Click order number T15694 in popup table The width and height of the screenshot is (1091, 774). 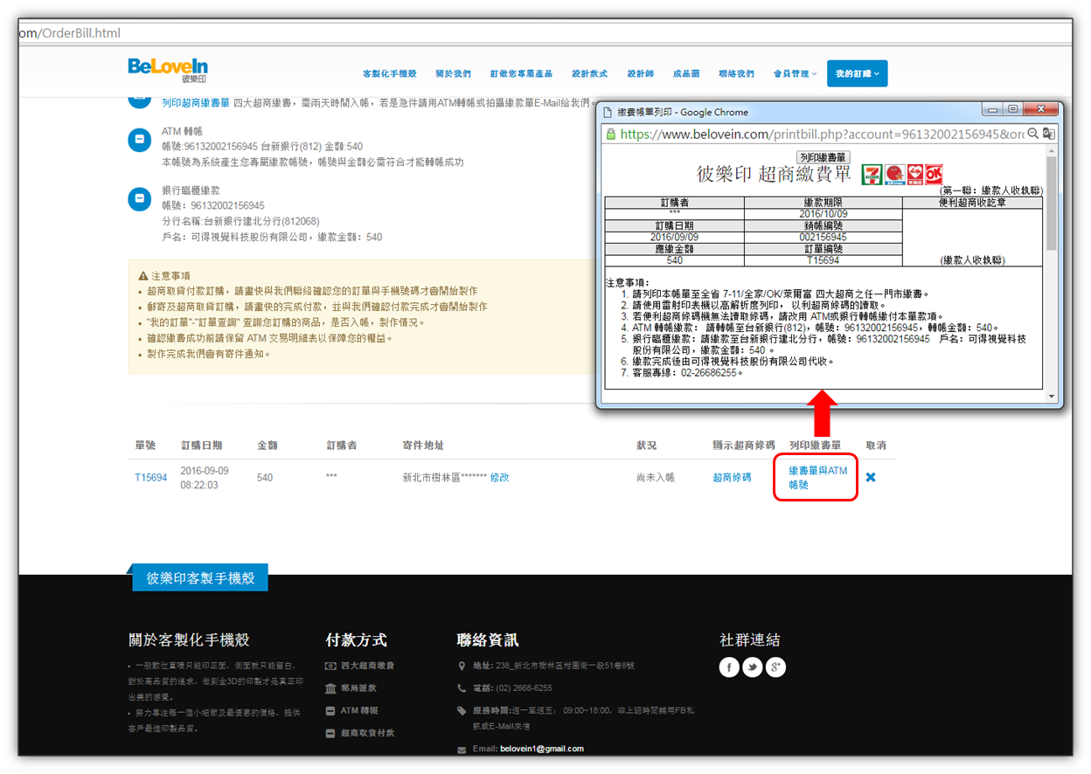pos(823,260)
